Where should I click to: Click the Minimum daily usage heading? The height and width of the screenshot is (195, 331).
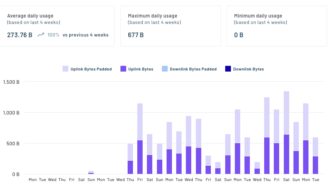(258, 16)
